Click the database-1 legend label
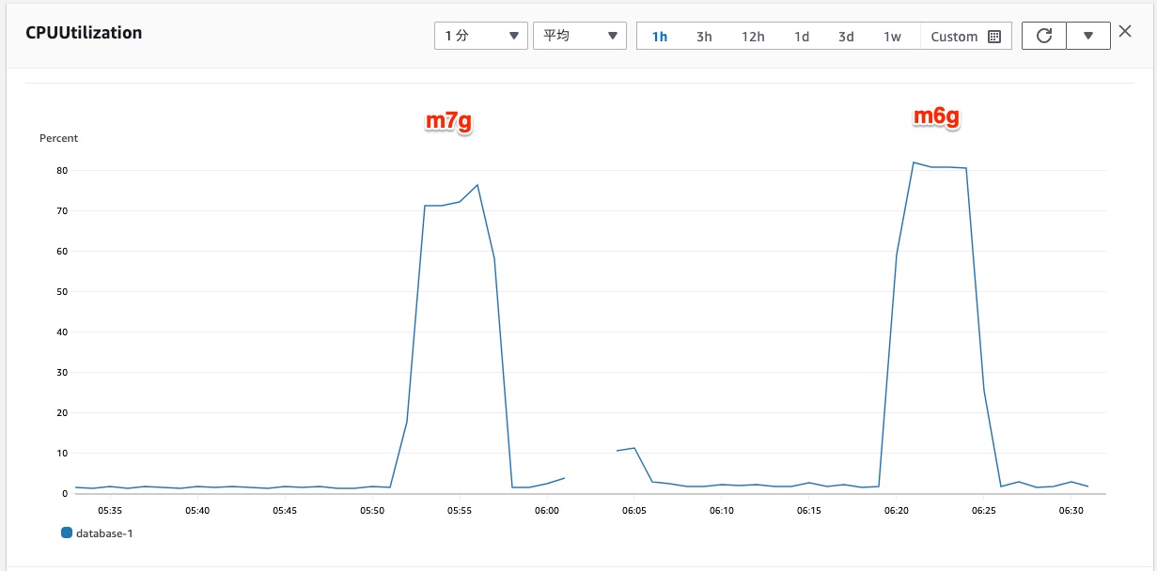Screen dimensions: 1157x571 click(x=103, y=533)
